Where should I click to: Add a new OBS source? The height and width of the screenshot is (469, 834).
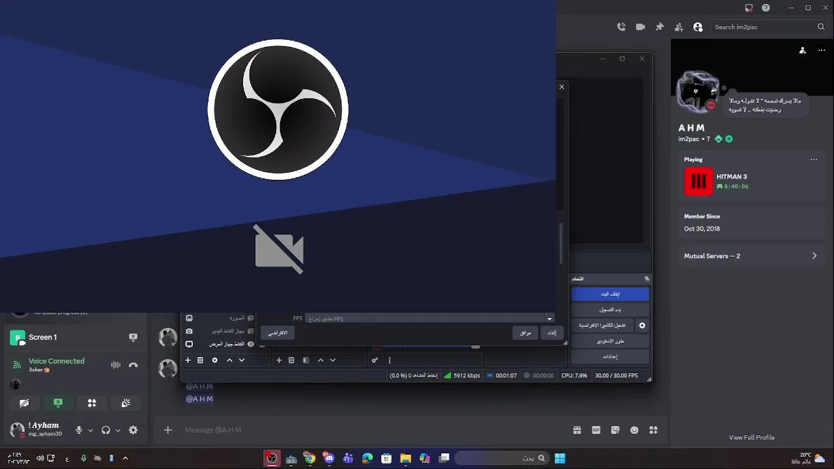tap(279, 360)
